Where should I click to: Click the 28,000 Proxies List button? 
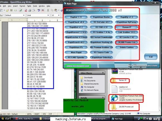127,42
